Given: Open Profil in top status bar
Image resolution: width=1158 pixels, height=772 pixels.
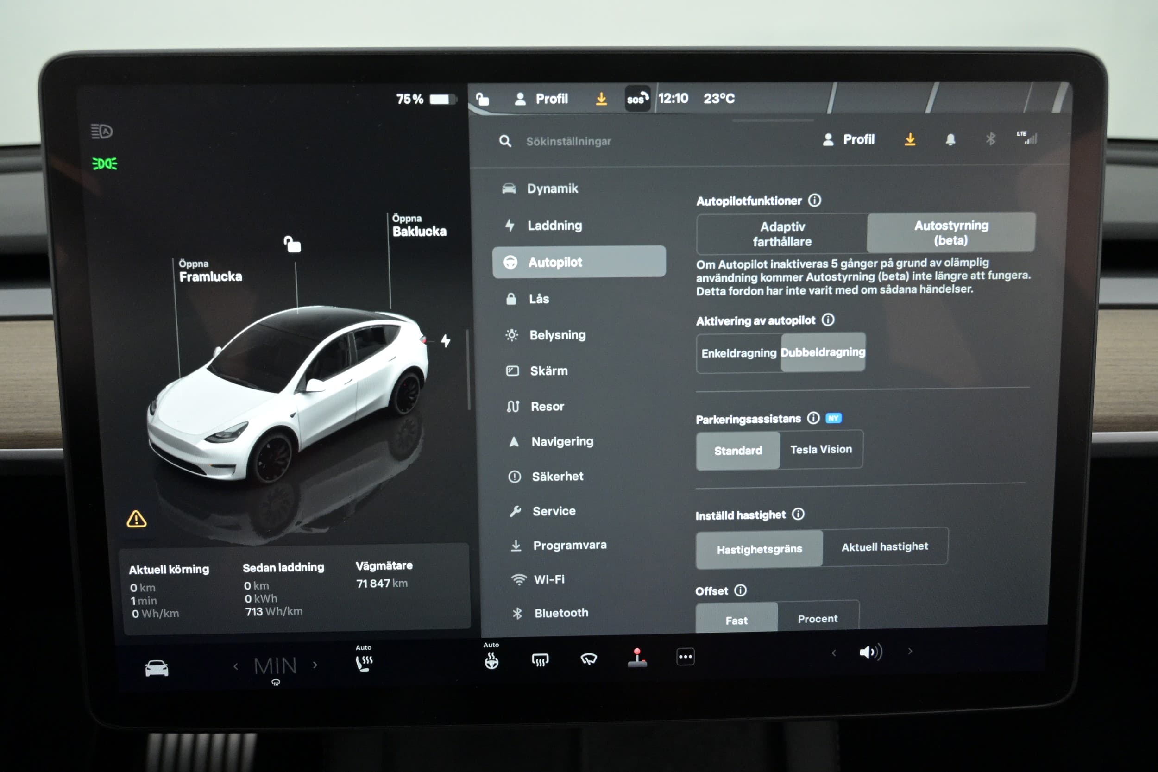Looking at the screenshot, I should coord(541,99).
